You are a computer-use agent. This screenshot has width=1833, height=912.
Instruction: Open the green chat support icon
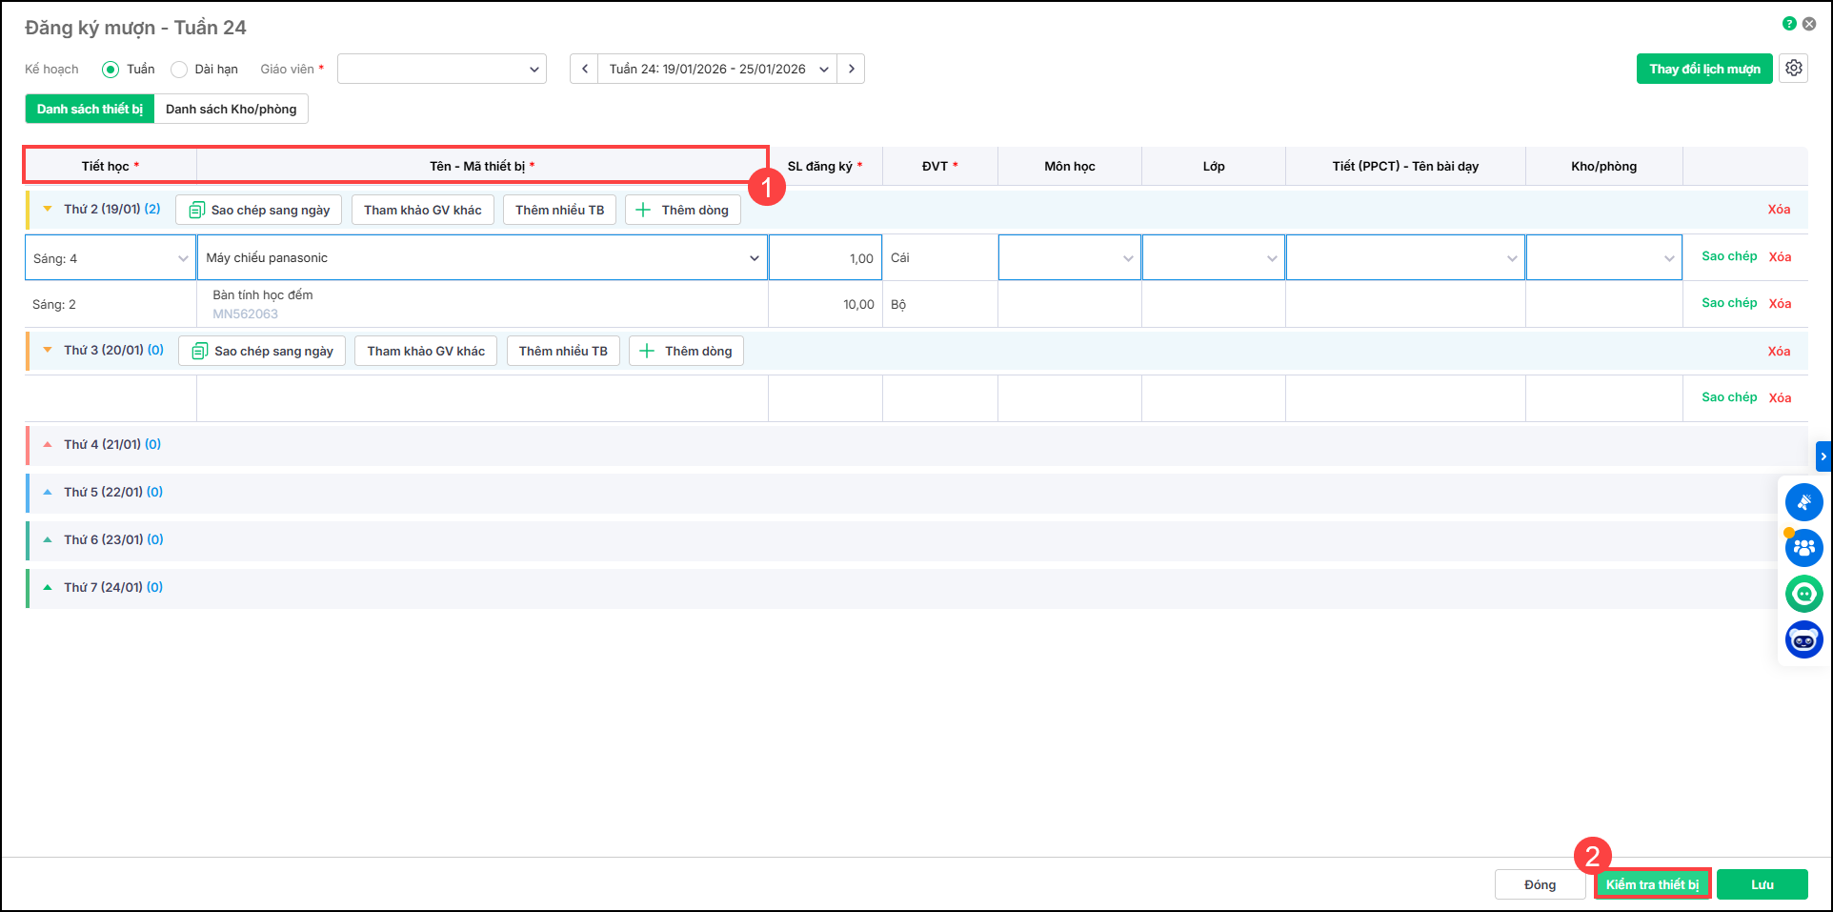tap(1803, 594)
